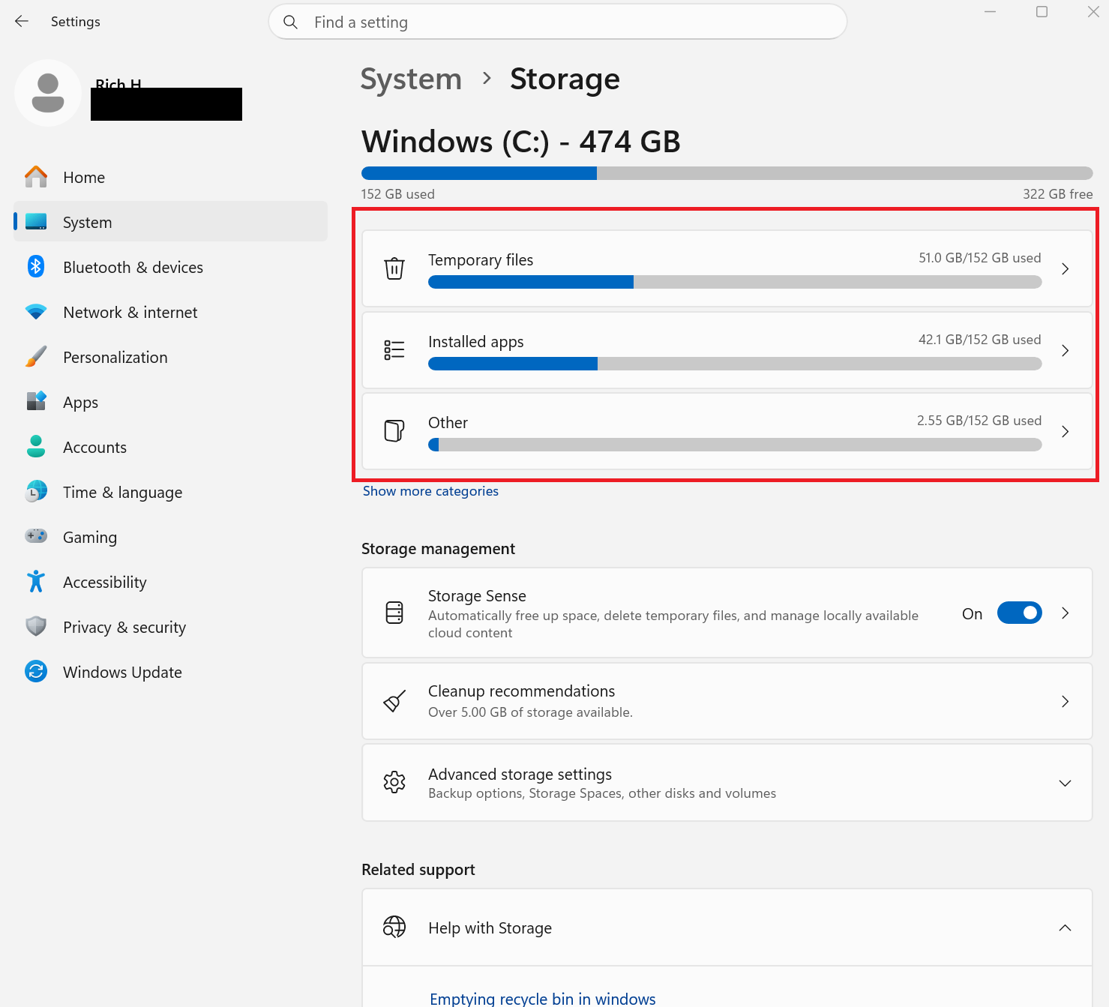Open Cleanup recommendations card
Viewport: 1109px width, 1007px height.
(x=727, y=701)
